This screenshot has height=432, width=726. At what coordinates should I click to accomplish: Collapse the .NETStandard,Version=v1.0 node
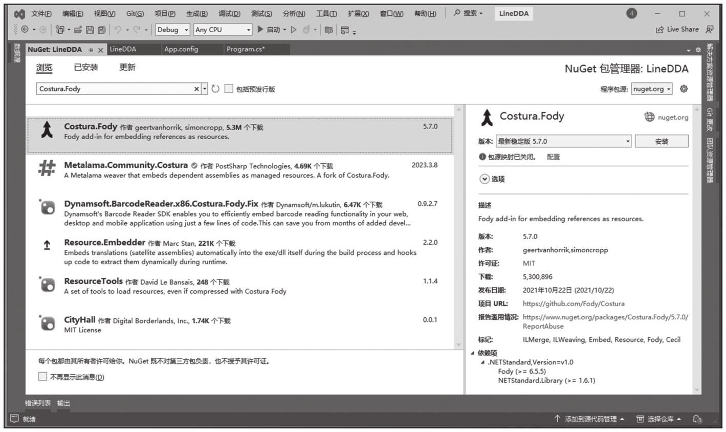click(482, 362)
